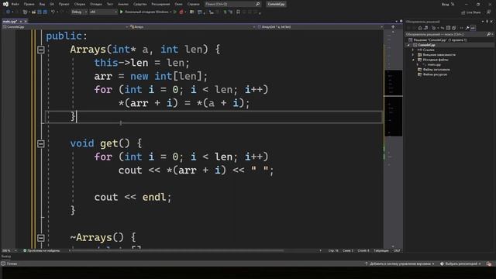Select the main.cpp editor tab
Image resolution: width=496 pixels, height=279 pixels.
10,21
